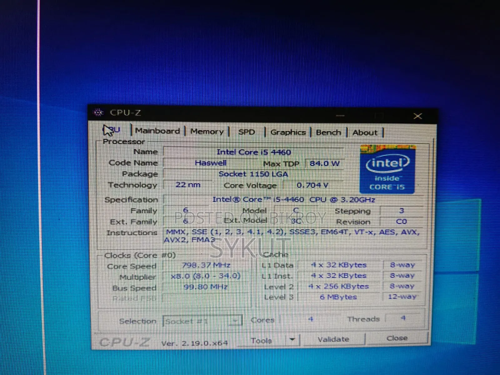The image size is (500, 375).
Task: Select the Instructions list text
Action: coord(292,236)
